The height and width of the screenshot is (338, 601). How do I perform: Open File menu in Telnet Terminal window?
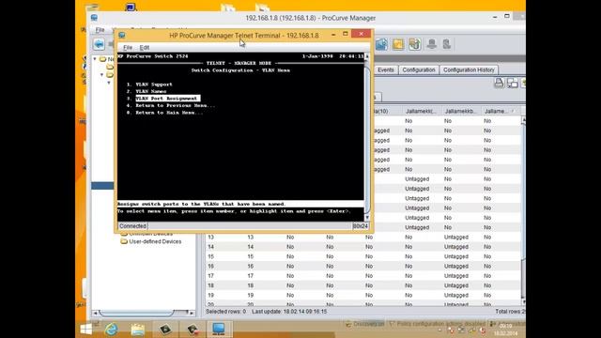coord(128,48)
